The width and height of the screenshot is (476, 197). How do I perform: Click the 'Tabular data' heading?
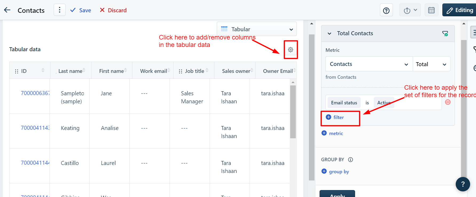(x=25, y=49)
